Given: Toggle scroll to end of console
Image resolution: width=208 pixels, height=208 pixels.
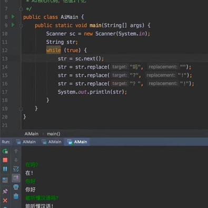Looking at the screenshot, I should pyautogui.click(x=16, y=178).
